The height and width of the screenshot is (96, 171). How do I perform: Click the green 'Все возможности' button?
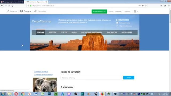pos(99,11)
